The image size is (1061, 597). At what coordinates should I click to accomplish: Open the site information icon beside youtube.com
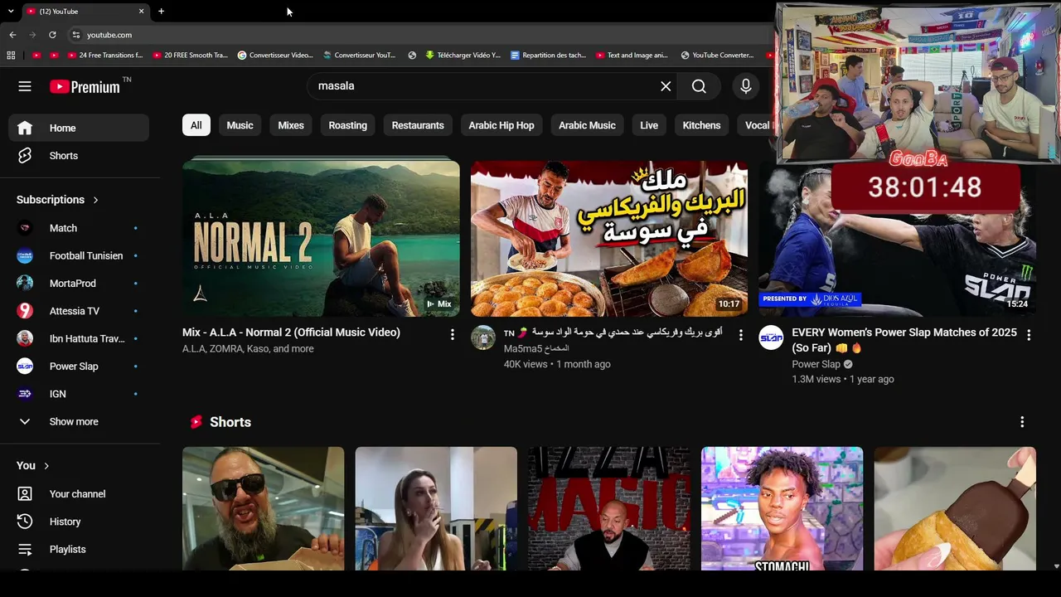[75, 35]
